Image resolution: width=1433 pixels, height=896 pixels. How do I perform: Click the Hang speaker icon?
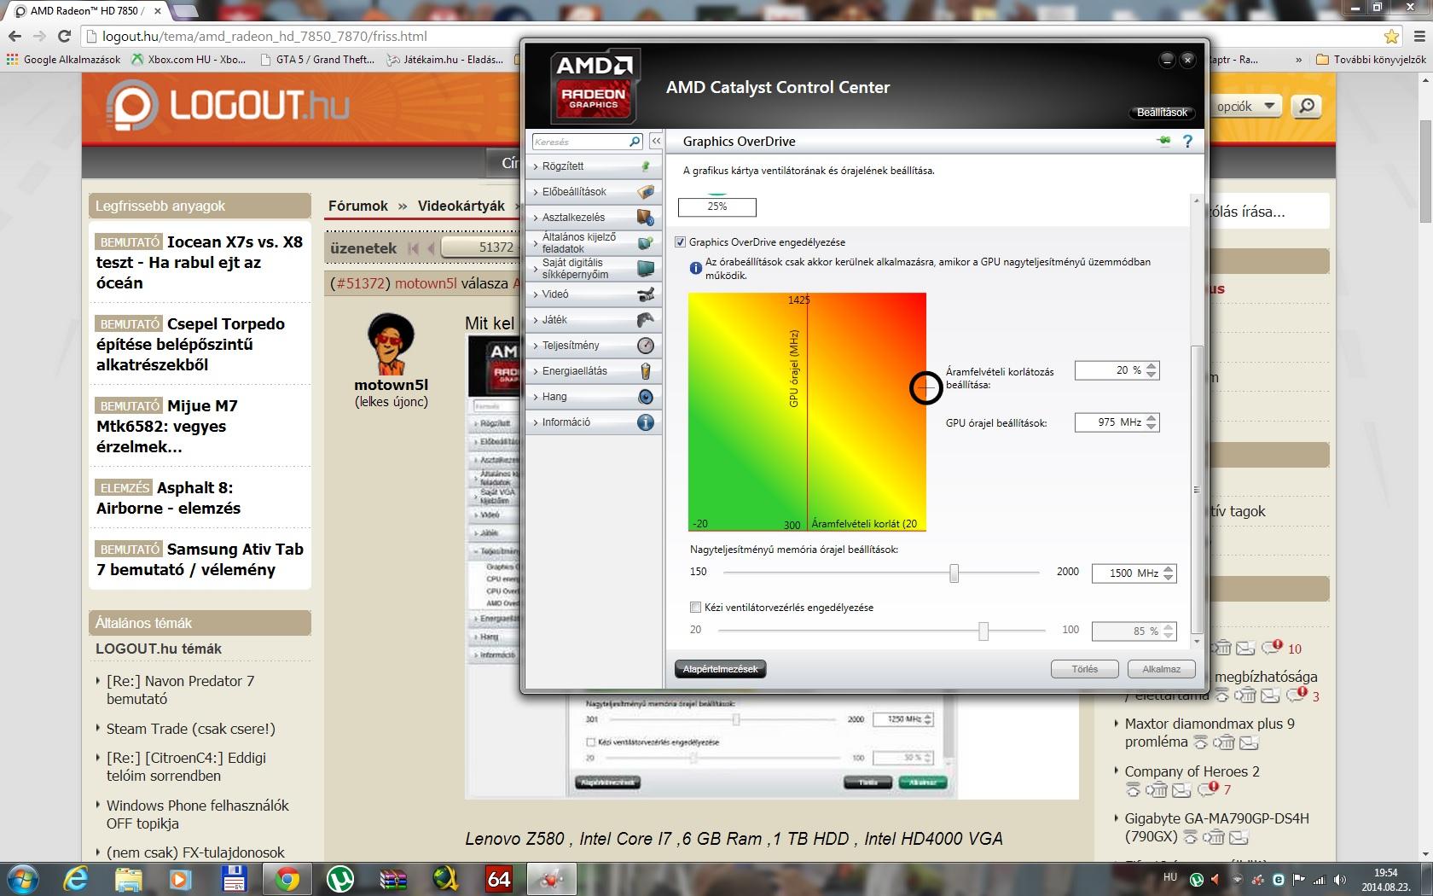click(x=646, y=397)
